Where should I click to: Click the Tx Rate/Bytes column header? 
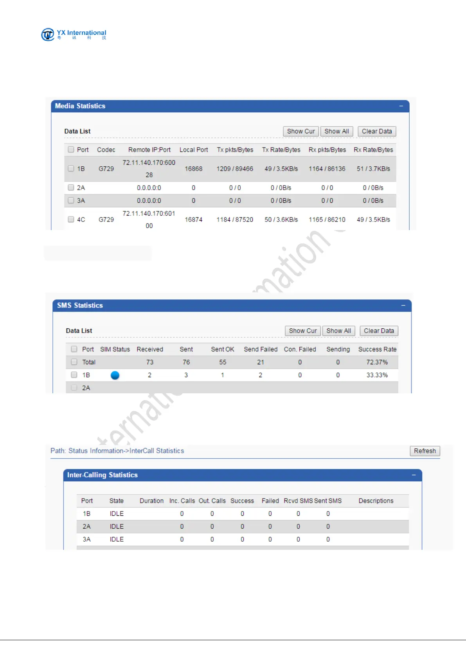tap(281, 150)
